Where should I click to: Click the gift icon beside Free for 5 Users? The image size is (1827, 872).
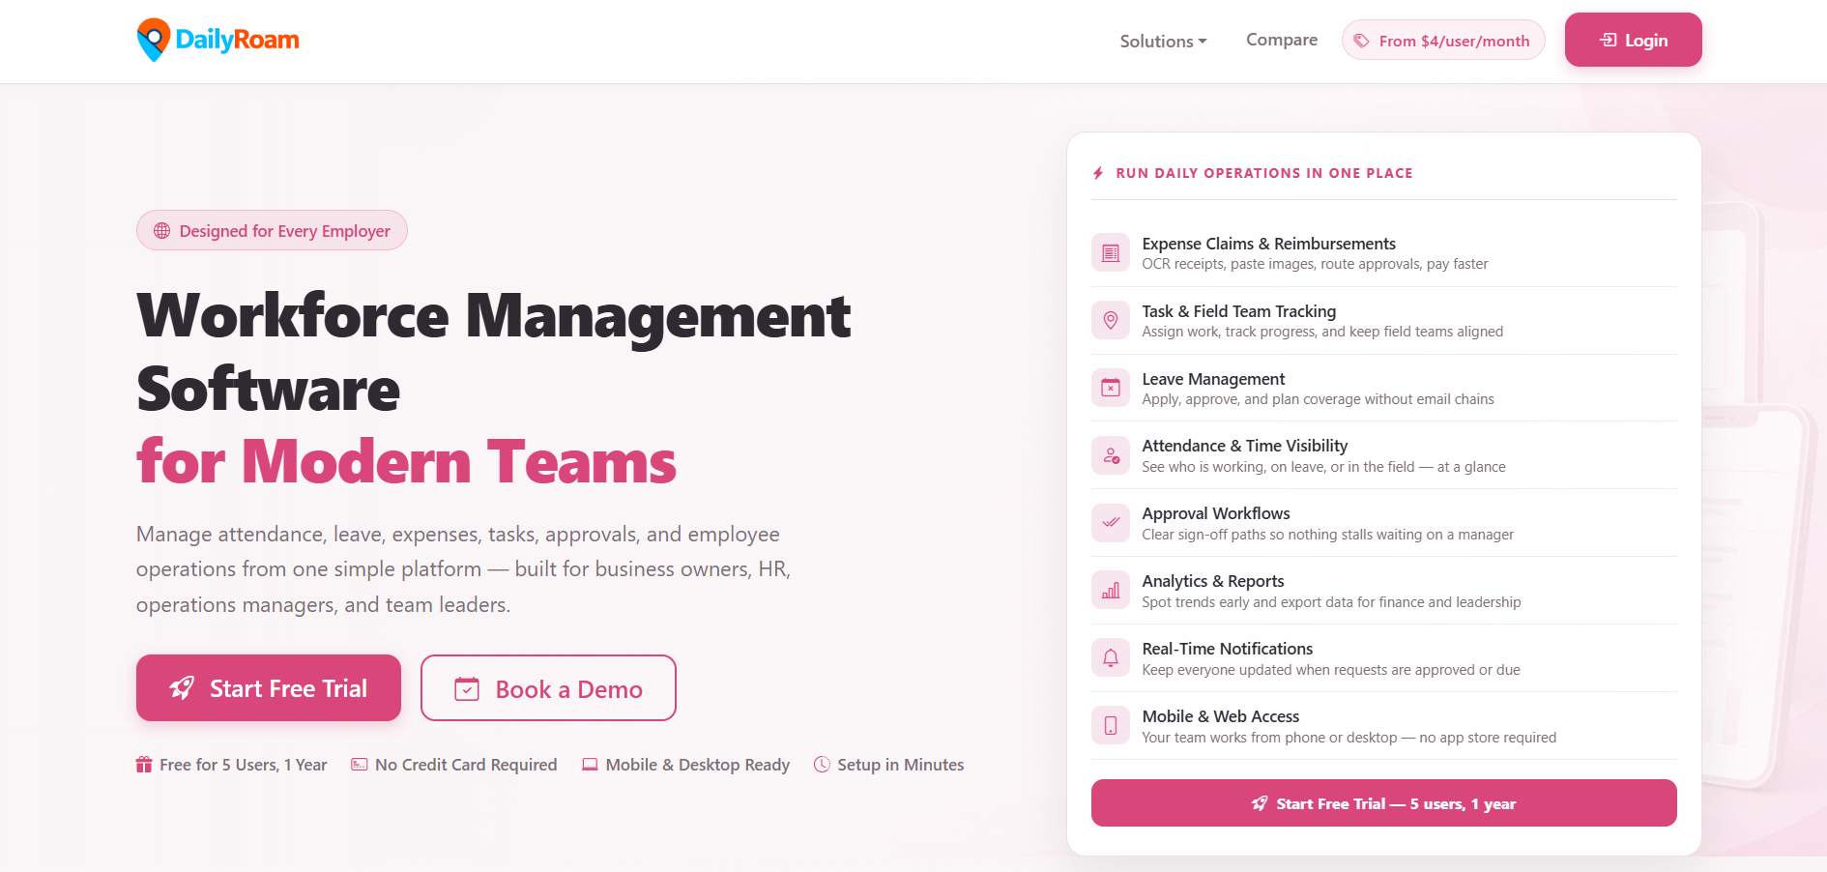(144, 765)
